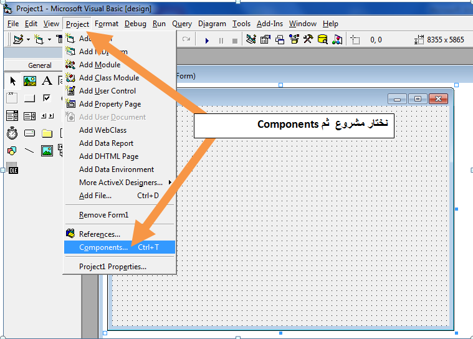Choose Add File... menu entry
Image resolution: width=473 pixels, height=339 pixels.
(x=120, y=196)
